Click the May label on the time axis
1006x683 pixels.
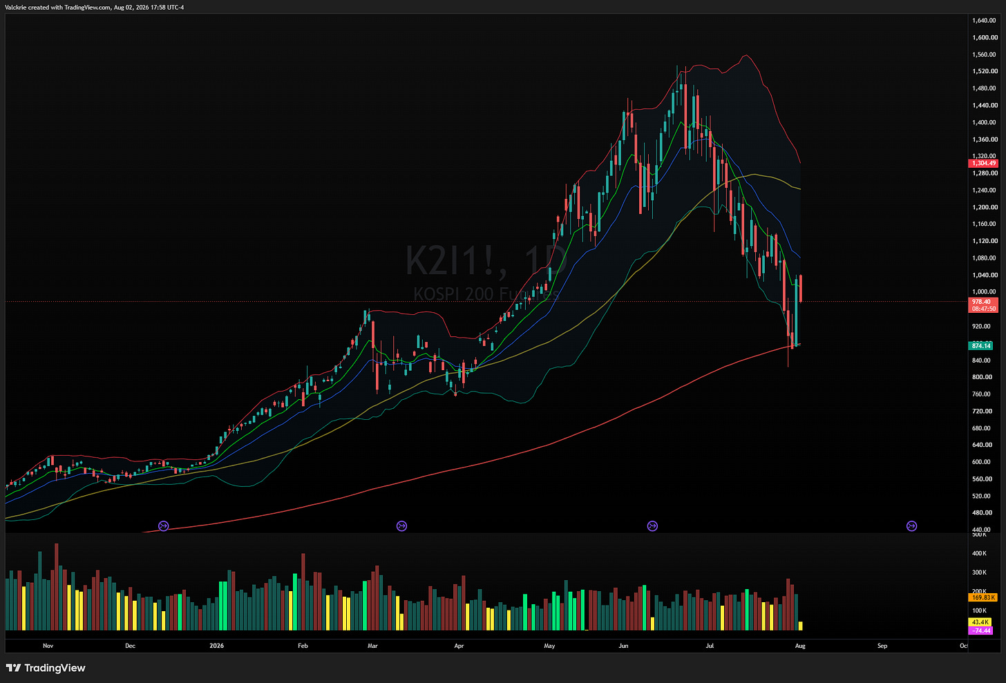point(549,646)
